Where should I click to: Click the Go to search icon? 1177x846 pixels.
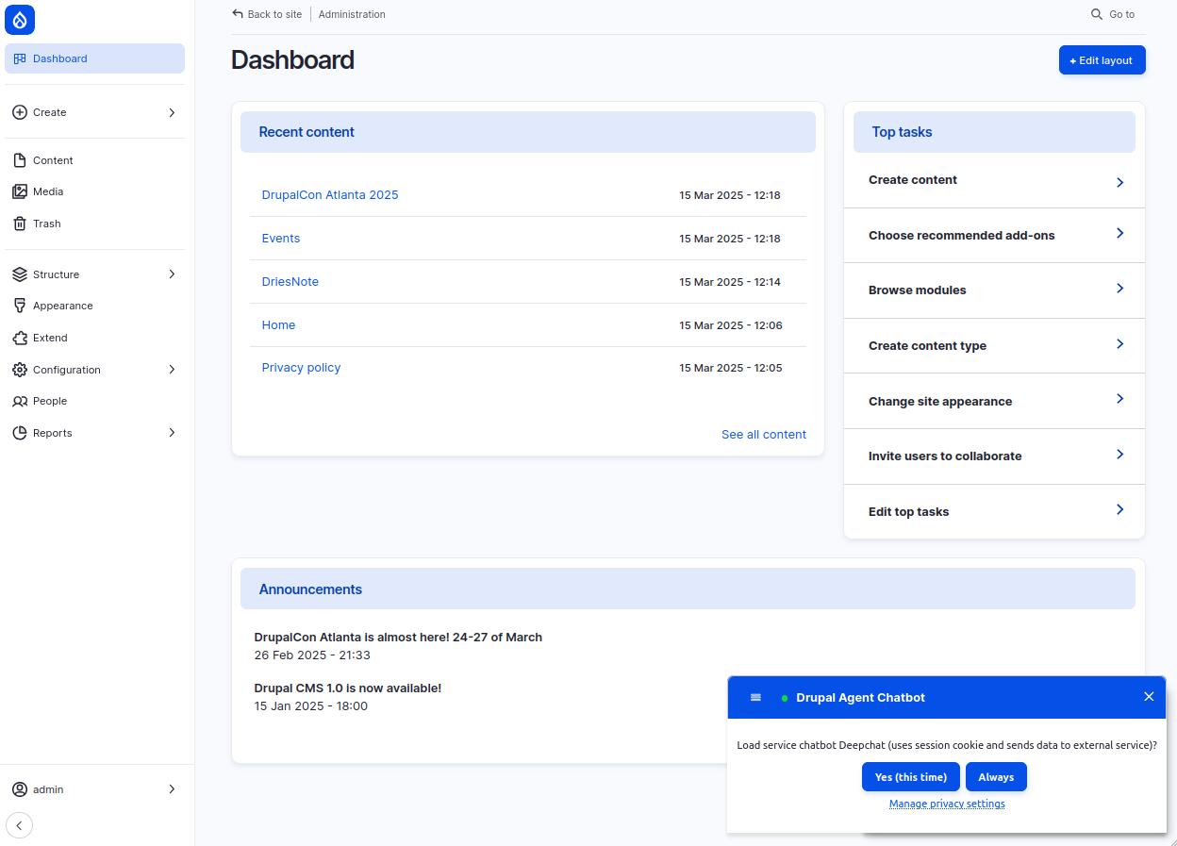(1097, 14)
